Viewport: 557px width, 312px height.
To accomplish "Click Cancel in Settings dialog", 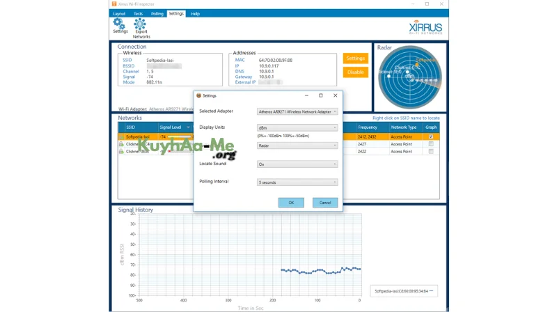I will (325, 203).
